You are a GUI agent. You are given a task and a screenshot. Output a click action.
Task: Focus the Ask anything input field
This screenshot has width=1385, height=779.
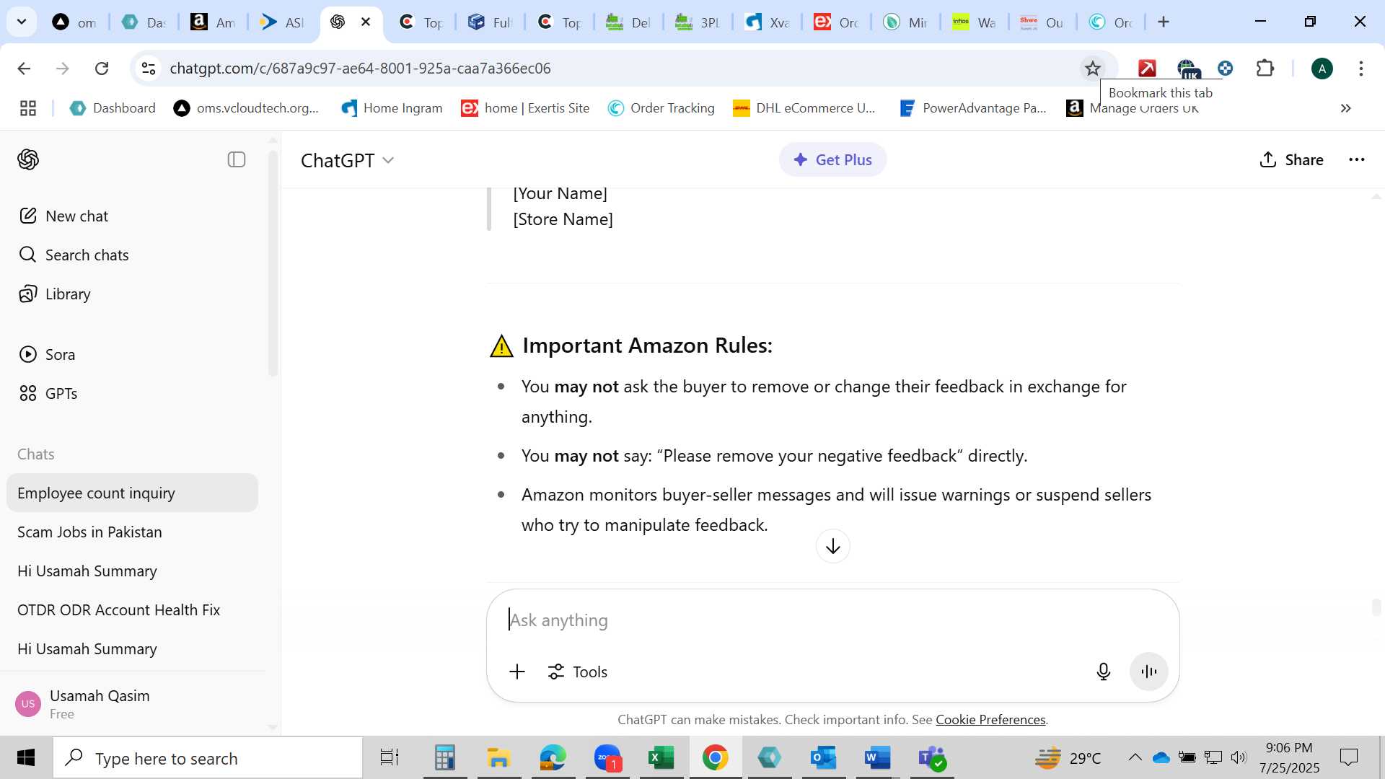point(832,620)
